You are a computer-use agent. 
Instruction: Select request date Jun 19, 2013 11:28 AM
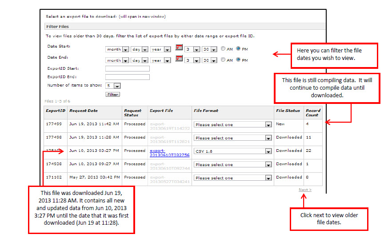click(94, 137)
